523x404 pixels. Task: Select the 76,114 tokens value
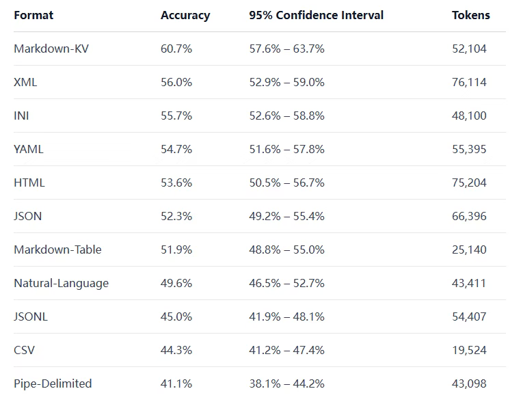[469, 82]
